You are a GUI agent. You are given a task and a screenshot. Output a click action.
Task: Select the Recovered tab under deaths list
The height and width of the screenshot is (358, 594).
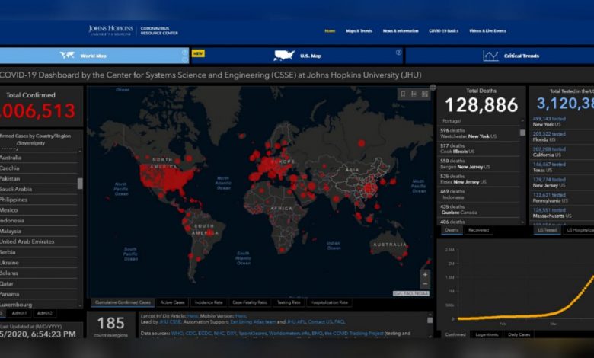click(478, 229)
